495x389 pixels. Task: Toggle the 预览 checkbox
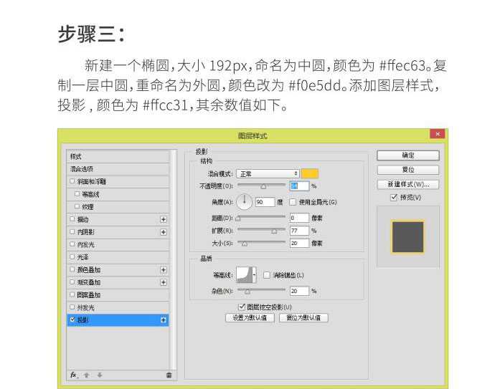coord(394,197)
